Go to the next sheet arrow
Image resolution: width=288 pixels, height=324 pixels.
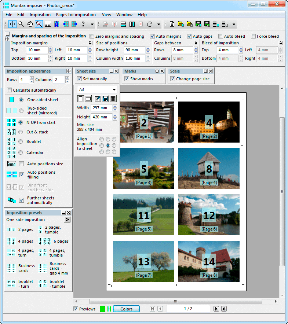(216, 309)
